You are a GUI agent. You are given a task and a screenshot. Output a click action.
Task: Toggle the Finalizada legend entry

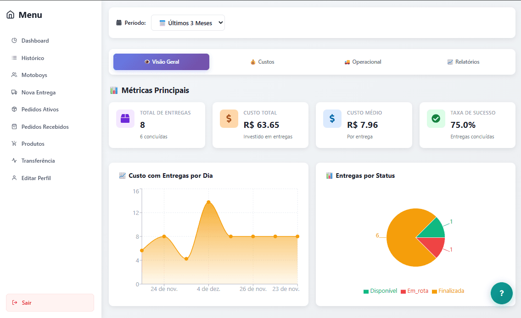[x=448, y=291]
